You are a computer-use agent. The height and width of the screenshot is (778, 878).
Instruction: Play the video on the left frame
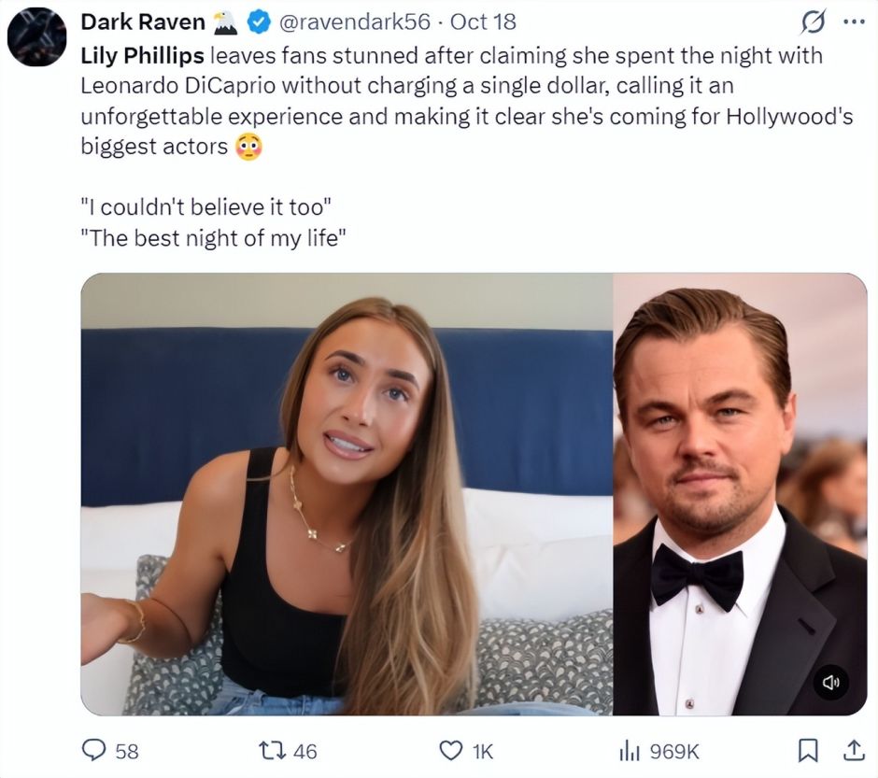pos(347,494)
